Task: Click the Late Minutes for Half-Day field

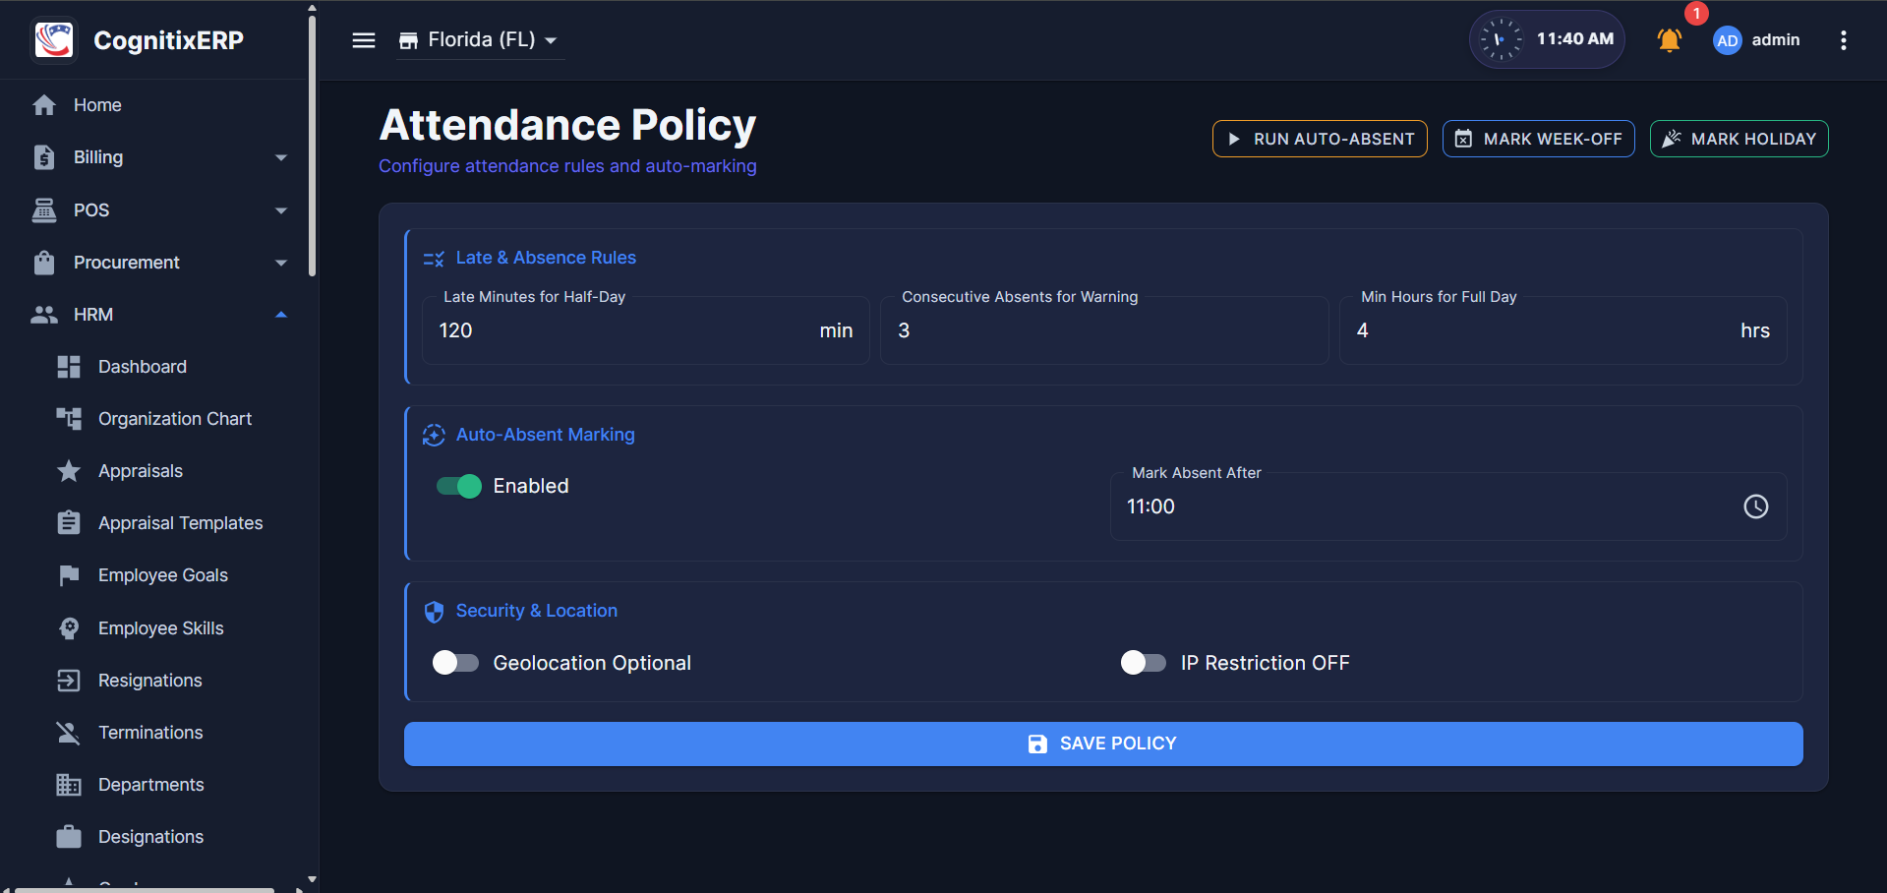Action: pos(646,330)
